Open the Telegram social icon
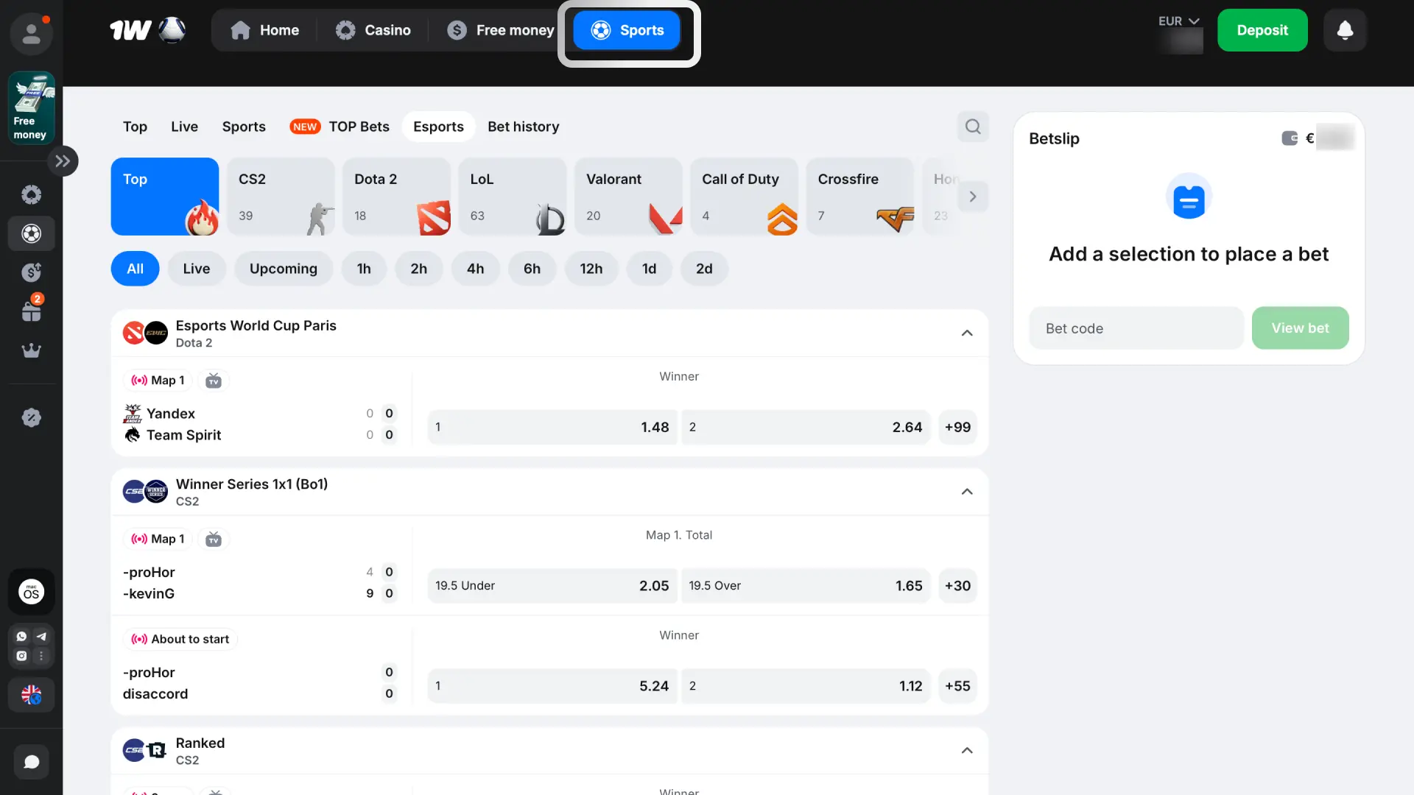1414x795 pixels. [x=41, y=637]
